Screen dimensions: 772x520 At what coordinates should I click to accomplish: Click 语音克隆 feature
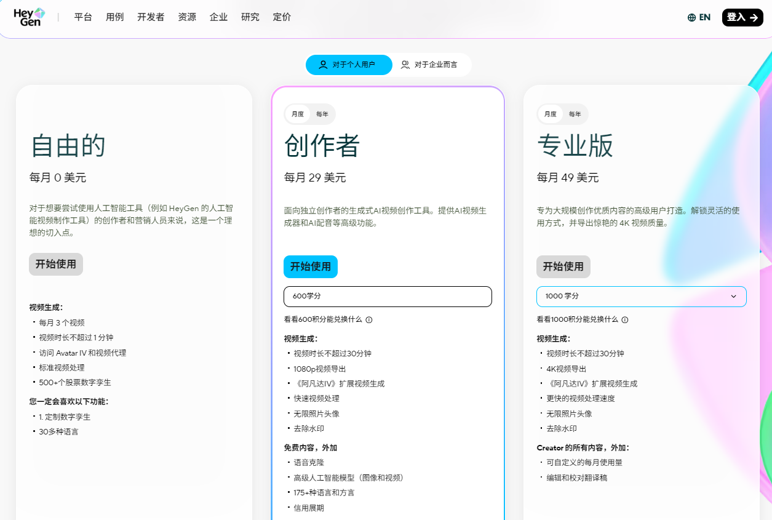tap(309, 463)
